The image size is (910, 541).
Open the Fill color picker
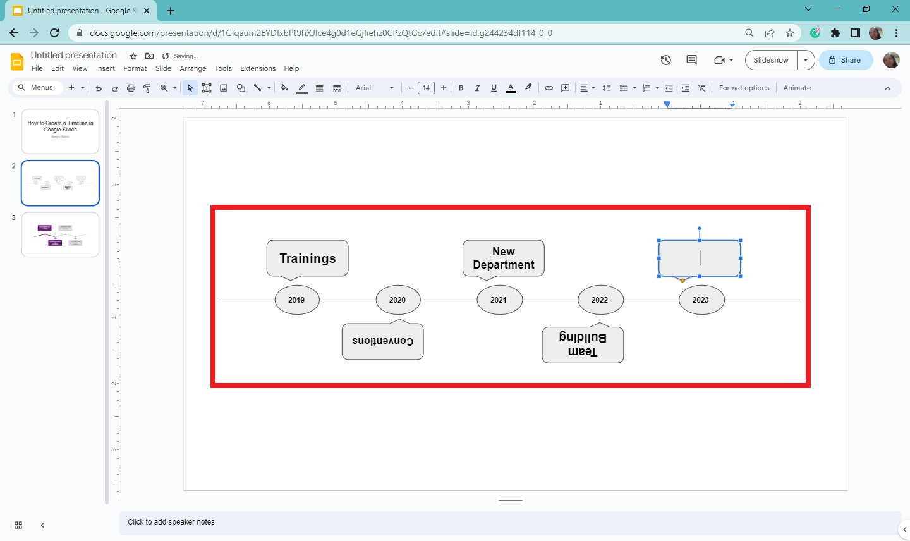[x=284, y=88]
